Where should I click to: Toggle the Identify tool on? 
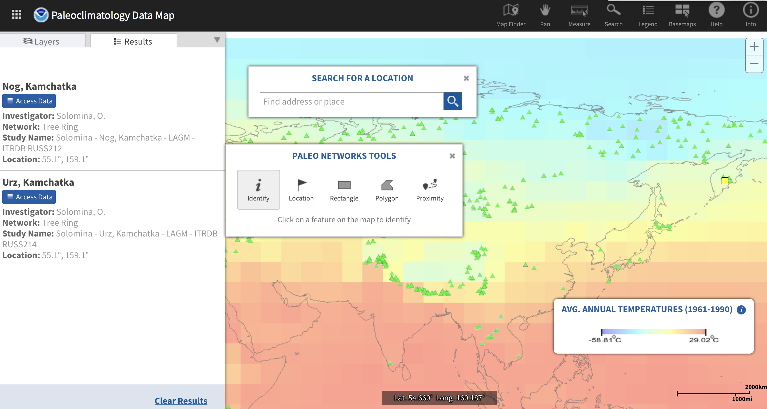pos(258,189)
